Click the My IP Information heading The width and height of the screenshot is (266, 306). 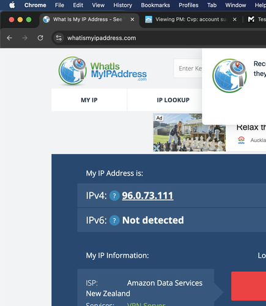click(117, 255)
